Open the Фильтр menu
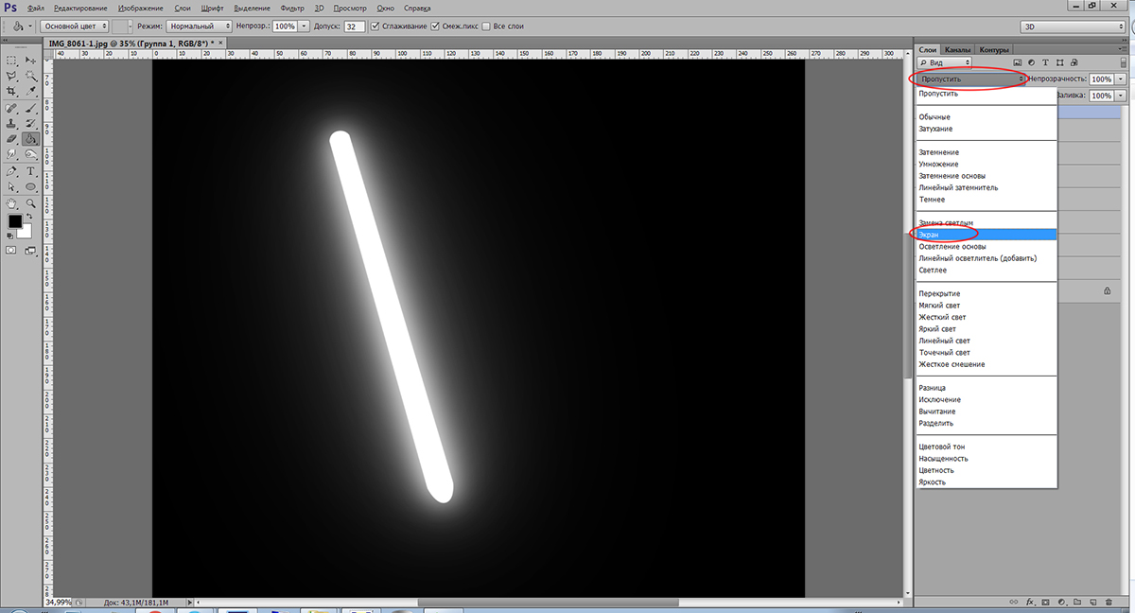 pyautogui.click(x=292, y=7)
